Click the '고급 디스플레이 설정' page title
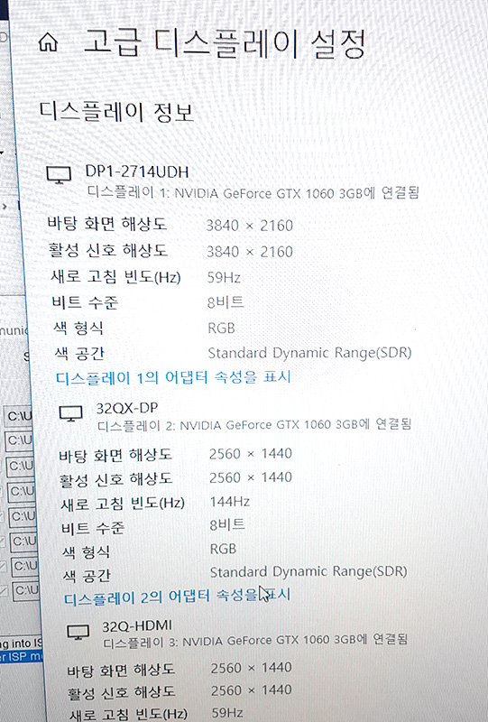The image size is (488, 722). [225, 43]
